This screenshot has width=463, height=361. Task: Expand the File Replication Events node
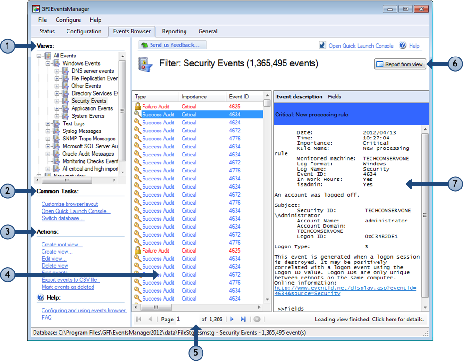[57, 78]
